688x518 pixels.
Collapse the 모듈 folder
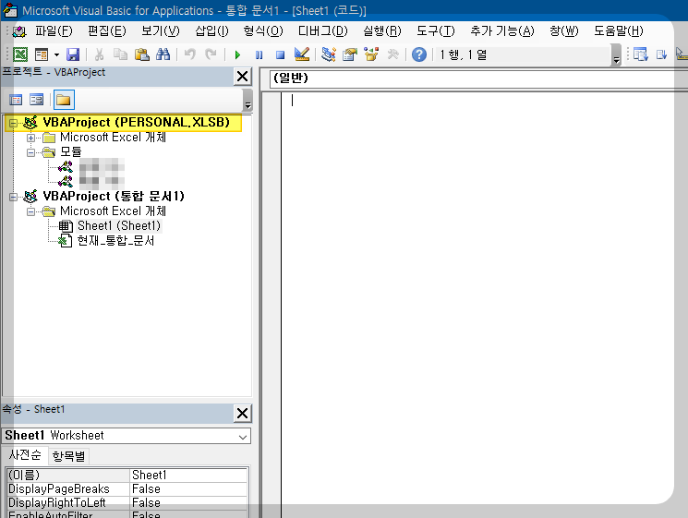point(30,152)
